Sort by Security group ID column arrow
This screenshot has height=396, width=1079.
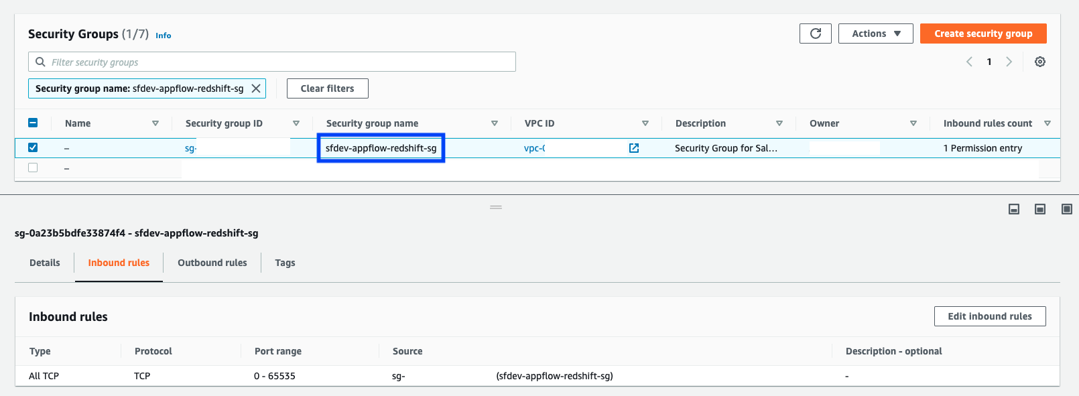[x=296, y=123]
